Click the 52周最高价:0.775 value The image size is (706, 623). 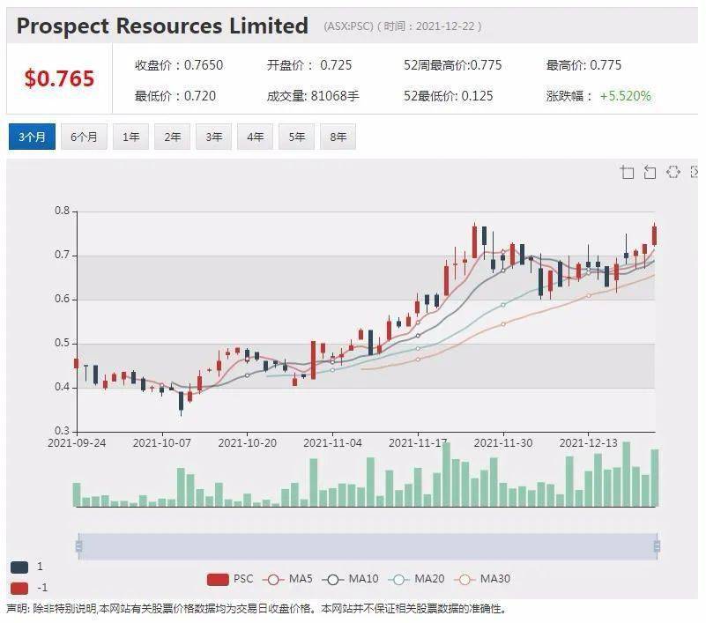click(x=452, y=65)
